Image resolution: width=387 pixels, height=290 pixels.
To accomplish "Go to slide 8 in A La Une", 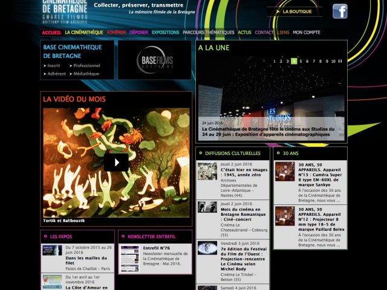I will [320, 61].
